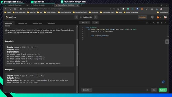Image resolution: width=172 pixels, height=97 pixels.
Task: Open browser collections icon
Action: coord(152,9)
